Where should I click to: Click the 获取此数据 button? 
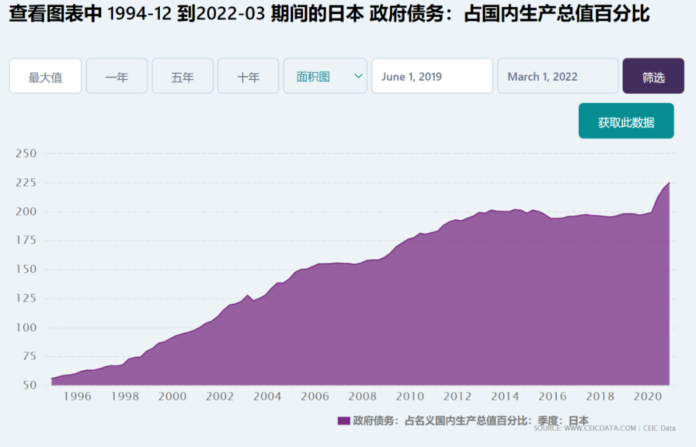pos(626,121)
